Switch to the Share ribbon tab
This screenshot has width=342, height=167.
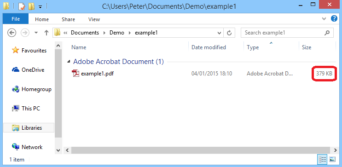pos(68,19)
